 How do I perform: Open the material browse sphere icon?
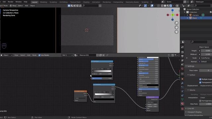coord(76,55)
